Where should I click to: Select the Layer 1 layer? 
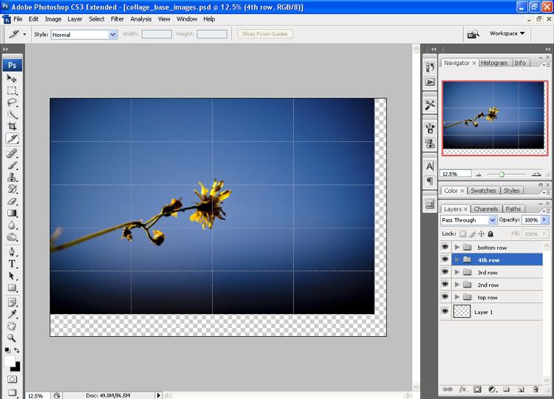[x=497, y=312]
